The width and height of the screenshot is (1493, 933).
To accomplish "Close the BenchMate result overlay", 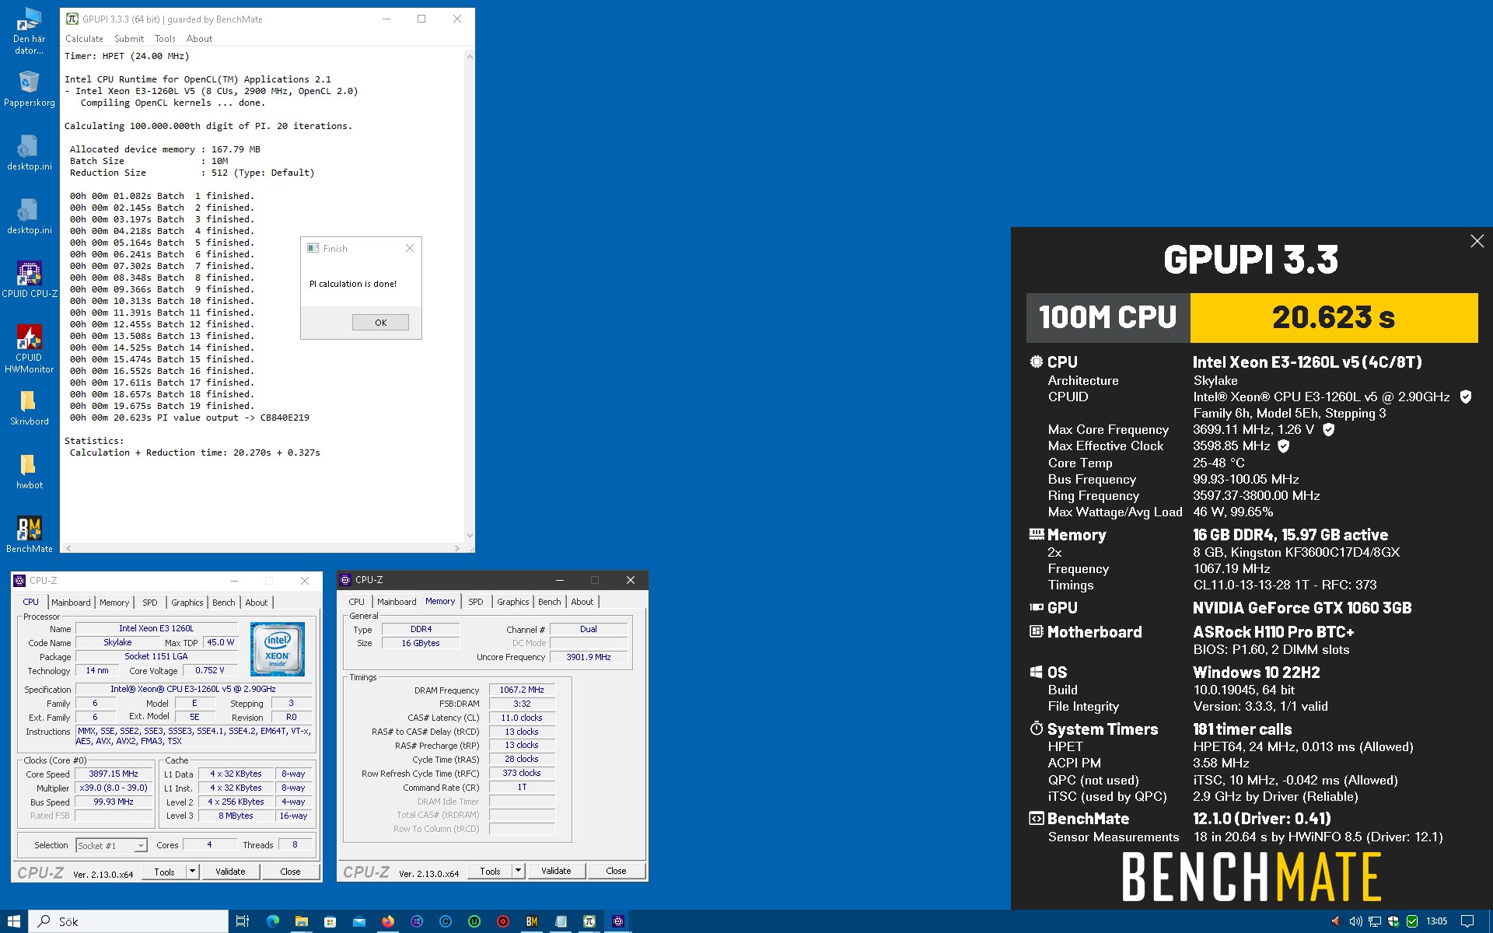I will point(1477,241).
